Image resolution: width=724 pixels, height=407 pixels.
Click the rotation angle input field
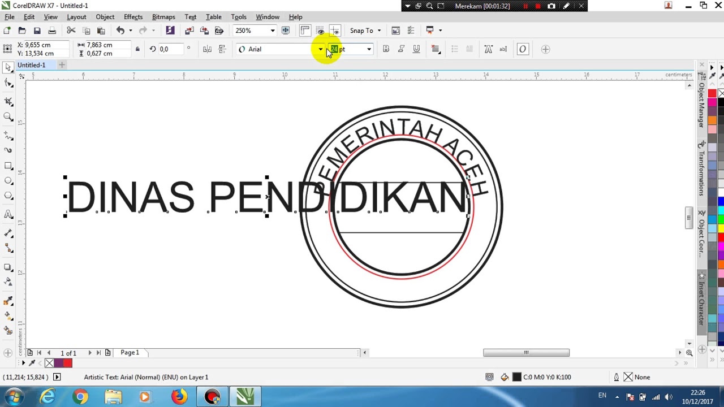click(x=170, y=49)
